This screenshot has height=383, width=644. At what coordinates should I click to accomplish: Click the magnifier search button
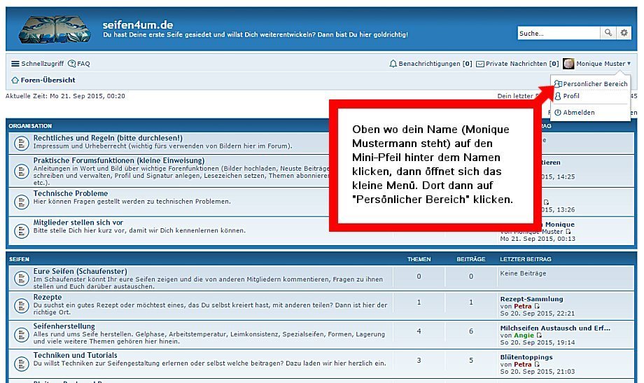point(609,33)
